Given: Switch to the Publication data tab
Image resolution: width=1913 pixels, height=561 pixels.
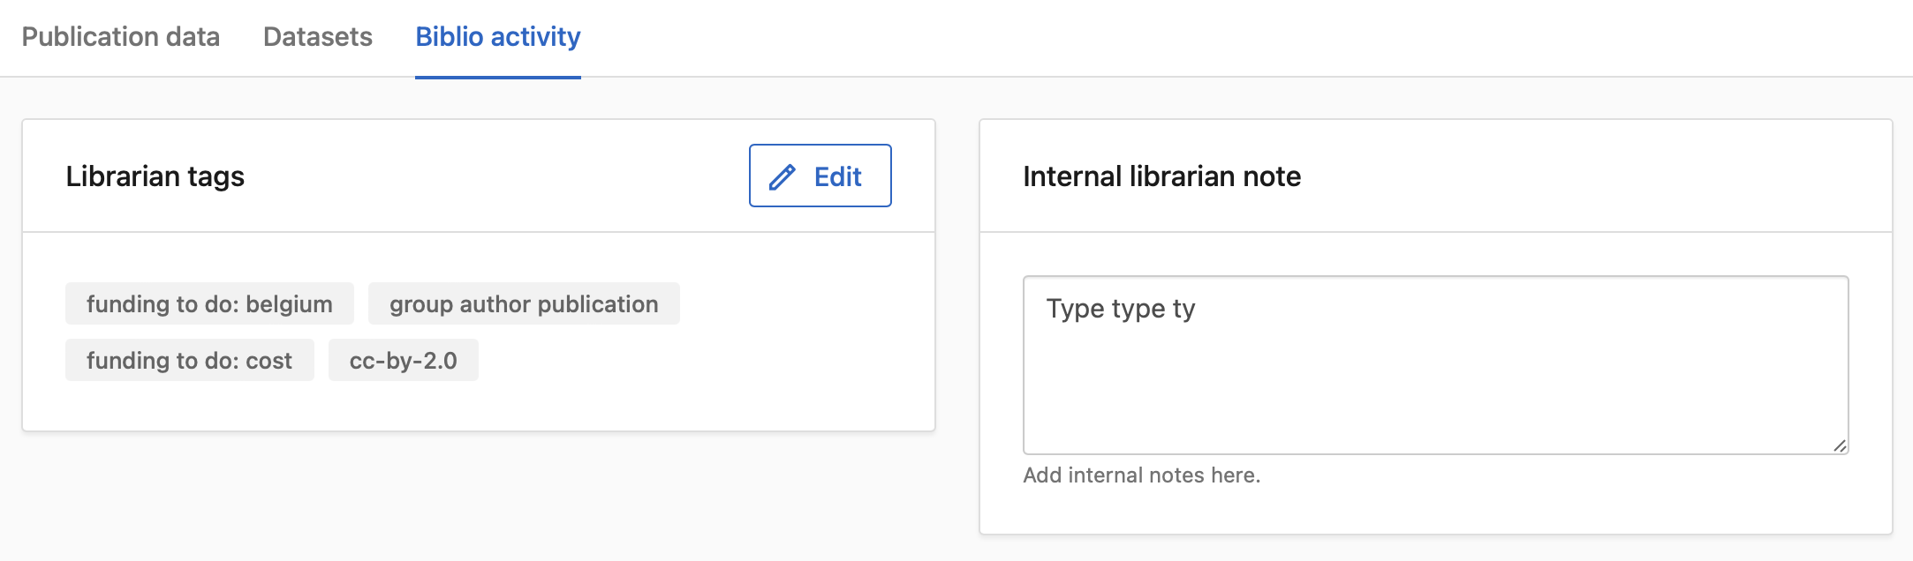Looking at the screenshot, I should click(121, 36).
